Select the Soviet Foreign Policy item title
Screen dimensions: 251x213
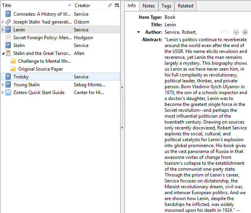42,38
